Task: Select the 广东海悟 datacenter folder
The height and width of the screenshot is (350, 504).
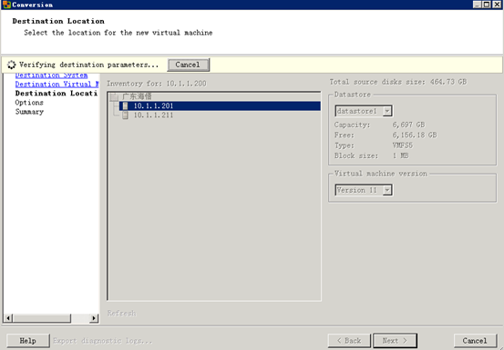Action: pos(137,96)
